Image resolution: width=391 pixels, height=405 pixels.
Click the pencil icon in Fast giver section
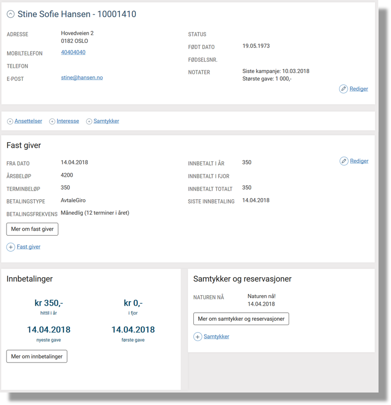344,161
